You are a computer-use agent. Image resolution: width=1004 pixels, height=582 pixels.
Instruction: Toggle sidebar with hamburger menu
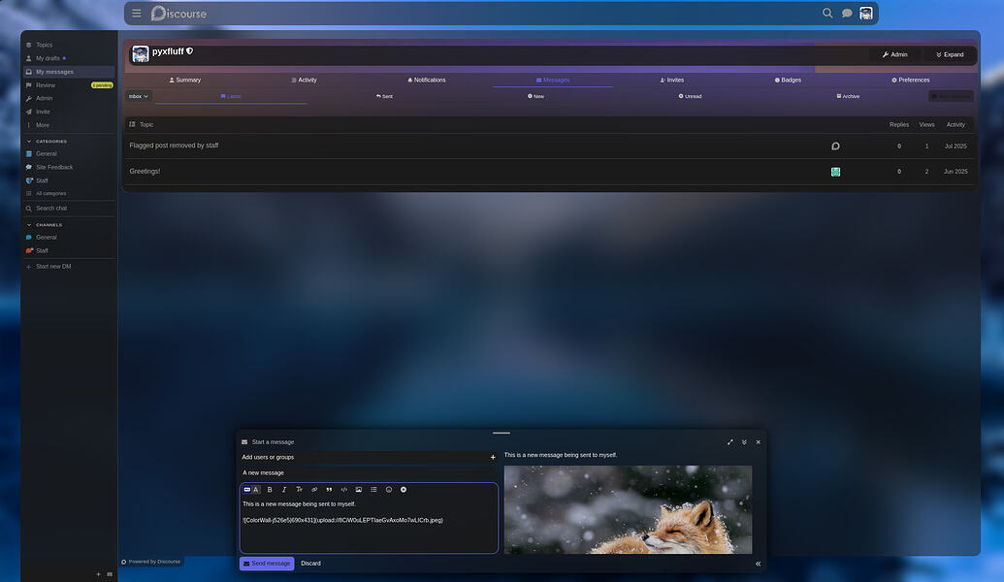[137, 14]
